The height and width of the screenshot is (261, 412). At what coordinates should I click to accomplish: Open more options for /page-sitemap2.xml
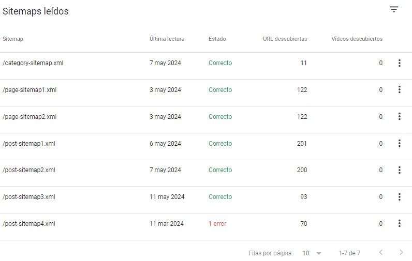pos(400,116)
